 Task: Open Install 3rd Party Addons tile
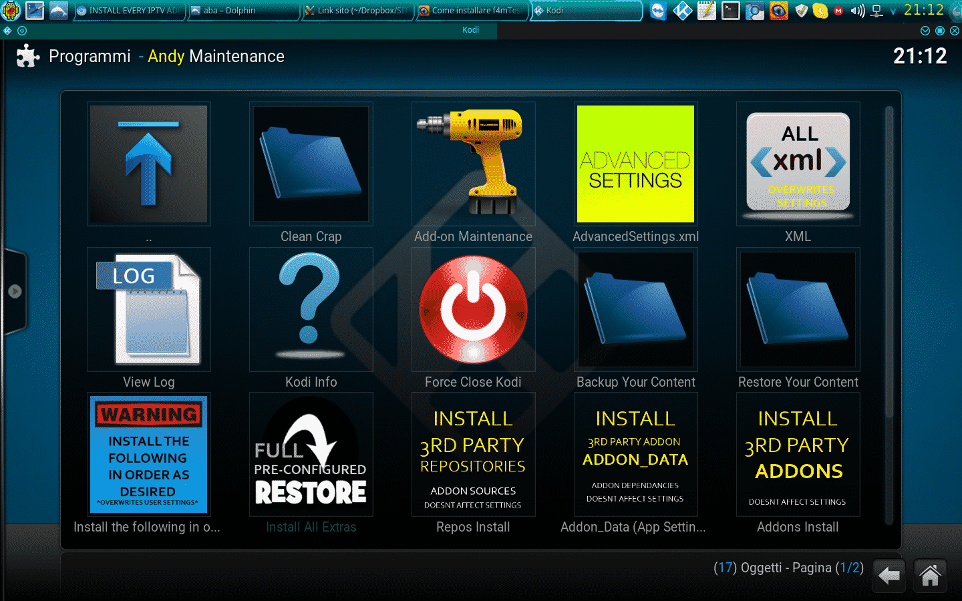click(798, 454)
